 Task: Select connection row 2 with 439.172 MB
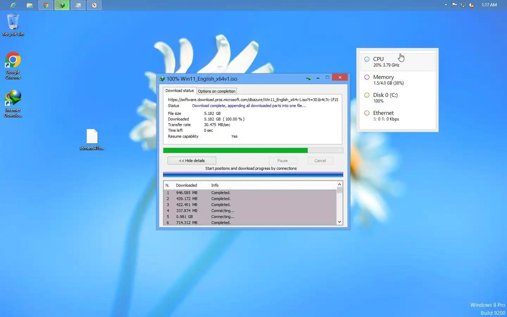(250, 199)
